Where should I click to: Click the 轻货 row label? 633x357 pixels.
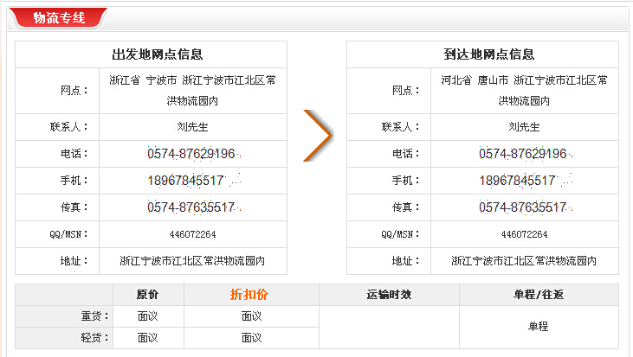[x=95, y=338]
